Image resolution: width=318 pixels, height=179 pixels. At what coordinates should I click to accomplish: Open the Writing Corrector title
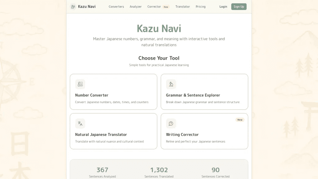click(182, 135)
